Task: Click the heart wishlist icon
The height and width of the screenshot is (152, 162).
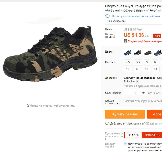Action: pos(107,123)
